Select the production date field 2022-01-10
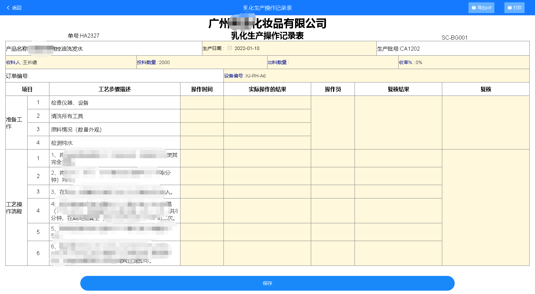Image resolution: width=535 pixels, height=294 pixels. click(x=247, y=48)
